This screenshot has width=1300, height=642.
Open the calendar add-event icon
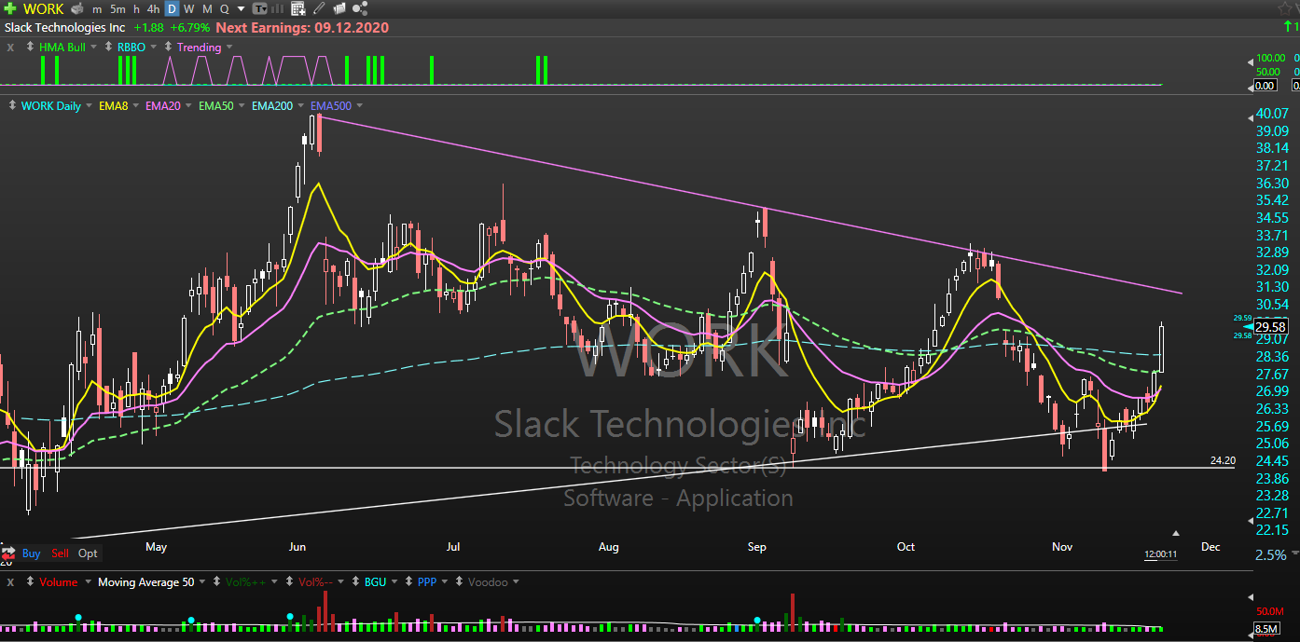click(297, 9)
